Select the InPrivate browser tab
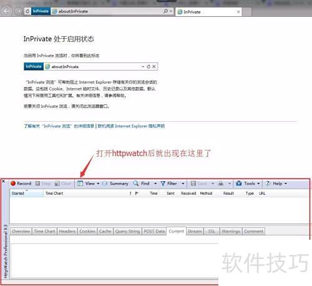The width and height of the screenshot is (312, 286). pyautogui.click(x=209, y=12)
